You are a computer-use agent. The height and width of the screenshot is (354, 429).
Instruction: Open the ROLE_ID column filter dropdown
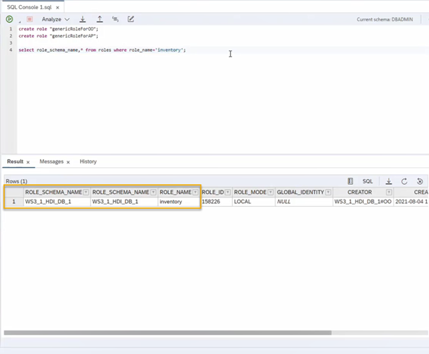(x=228, y=193)
